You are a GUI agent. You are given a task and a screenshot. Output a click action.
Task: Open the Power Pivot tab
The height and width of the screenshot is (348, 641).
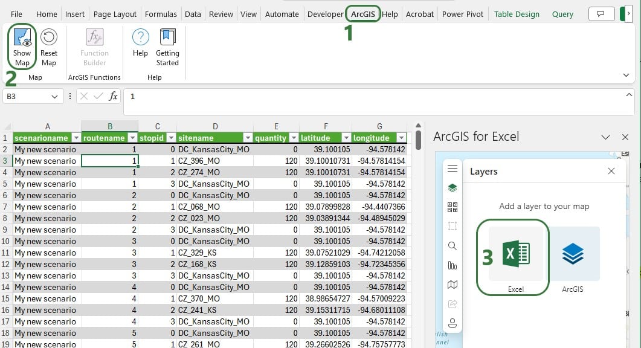coord(463,14)
